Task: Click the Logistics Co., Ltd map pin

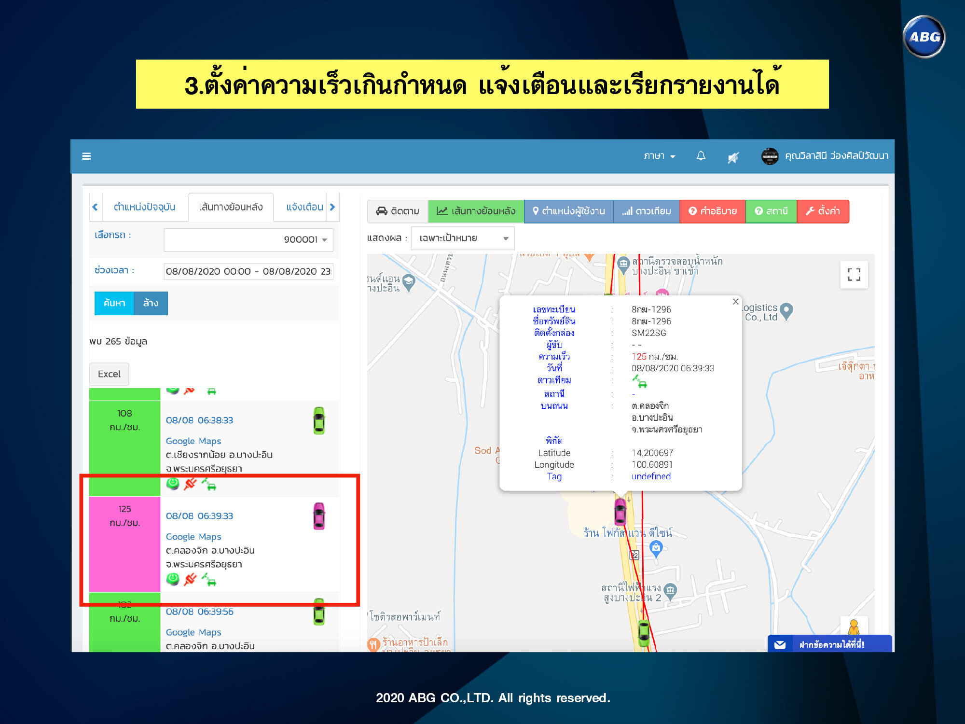Action: point(786,311)
